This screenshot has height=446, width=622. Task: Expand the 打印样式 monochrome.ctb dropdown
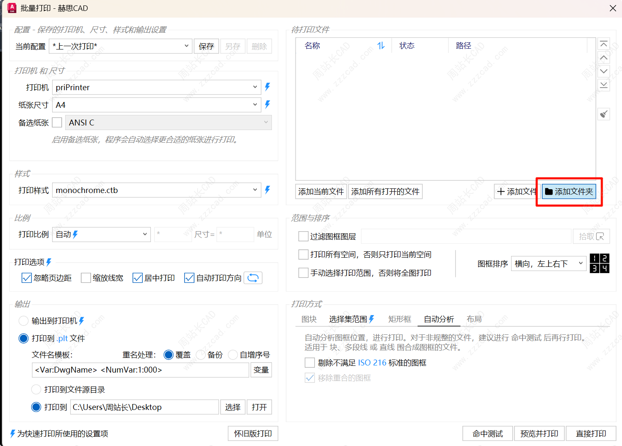point(156,190)
